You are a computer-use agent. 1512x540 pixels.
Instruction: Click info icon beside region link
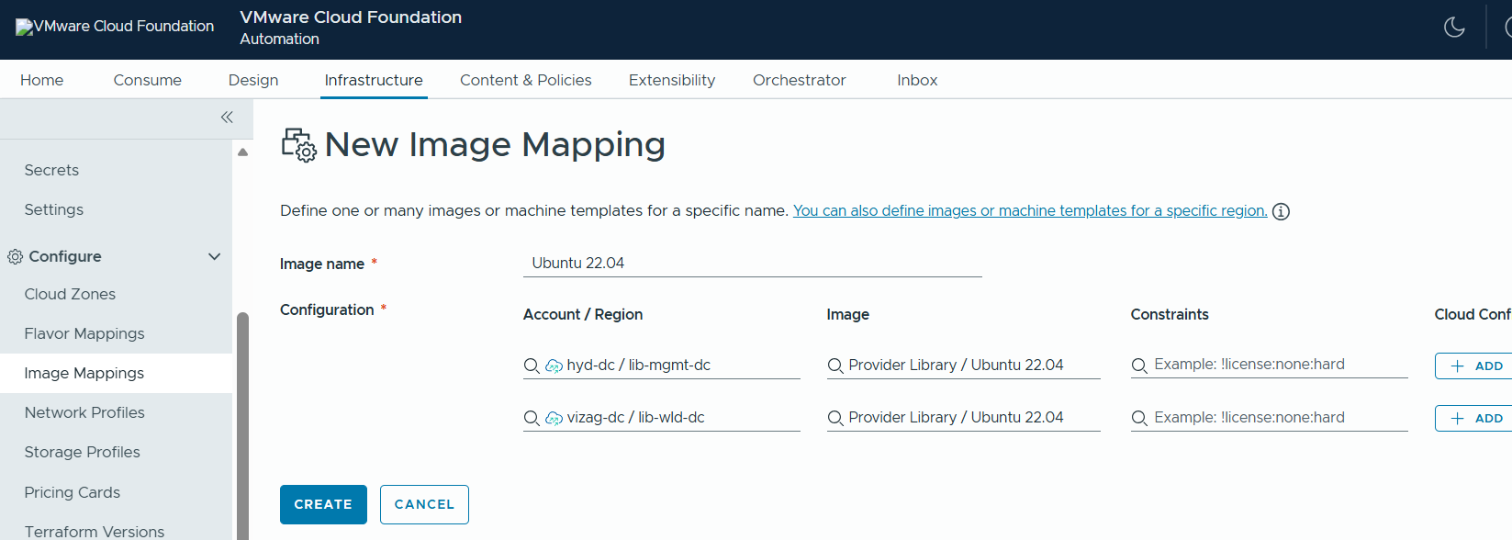(1281, 212)
